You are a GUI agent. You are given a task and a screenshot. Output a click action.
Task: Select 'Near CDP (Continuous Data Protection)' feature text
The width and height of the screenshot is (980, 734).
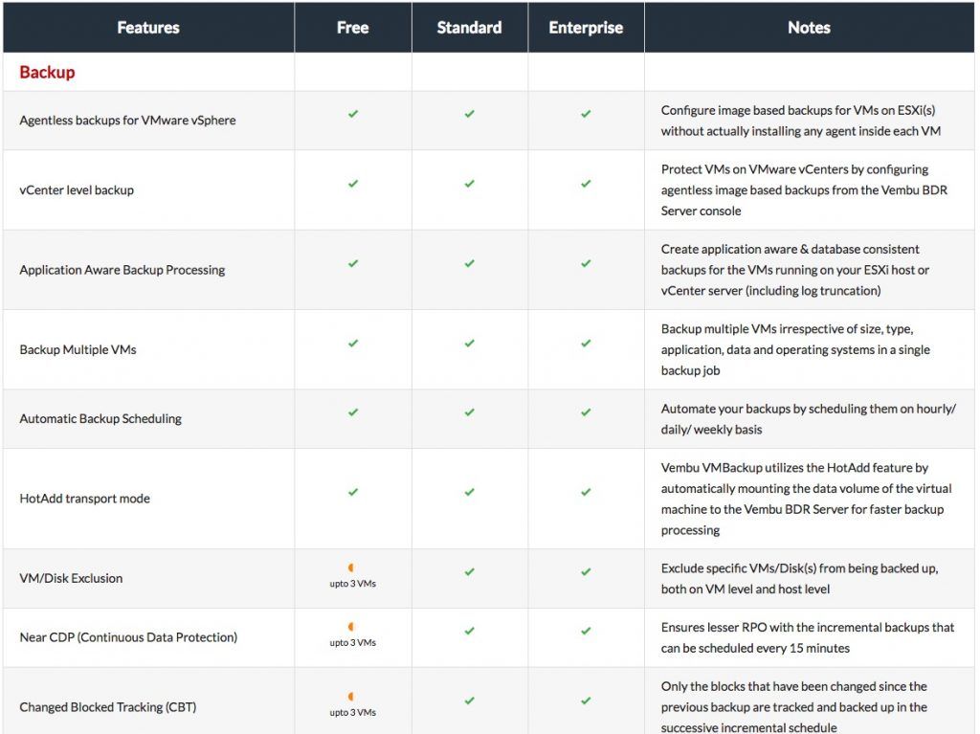point(128,637)
